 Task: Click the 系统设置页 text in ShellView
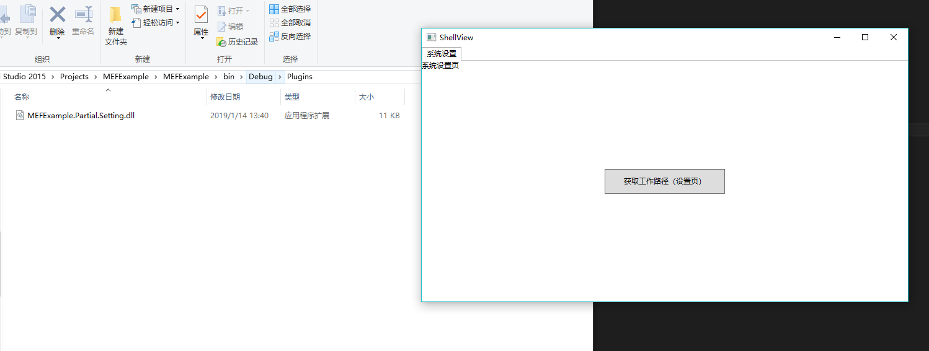[440, 66]
